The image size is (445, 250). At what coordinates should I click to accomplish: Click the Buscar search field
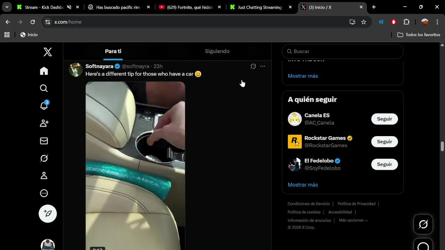[x=343, y=51]
